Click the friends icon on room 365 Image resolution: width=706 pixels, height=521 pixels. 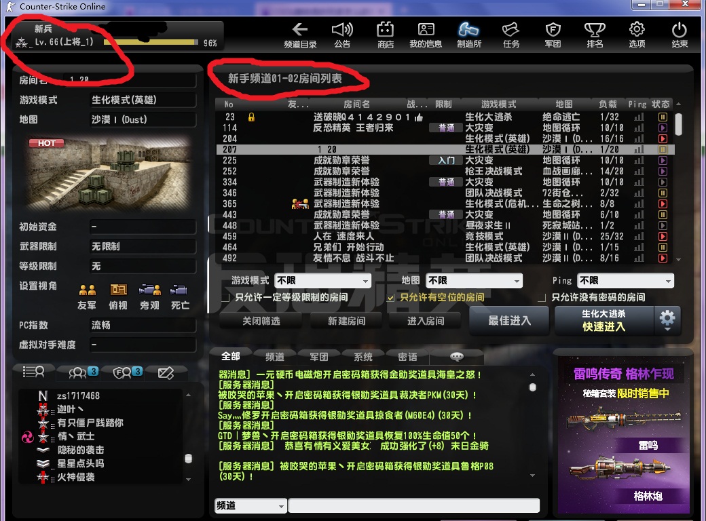pos(300,204)
